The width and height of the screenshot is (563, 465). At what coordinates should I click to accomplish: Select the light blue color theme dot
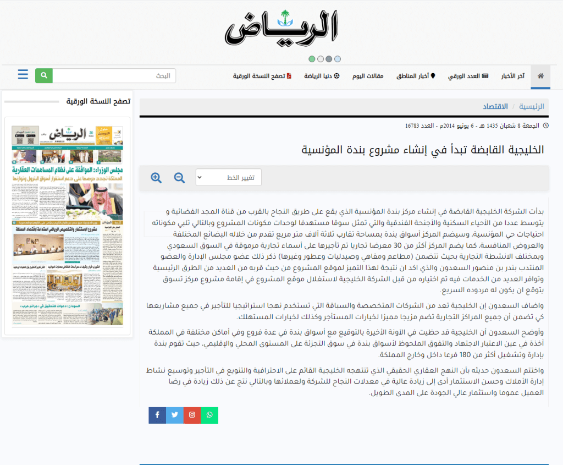pyautogui.click(x=338, y=59)
